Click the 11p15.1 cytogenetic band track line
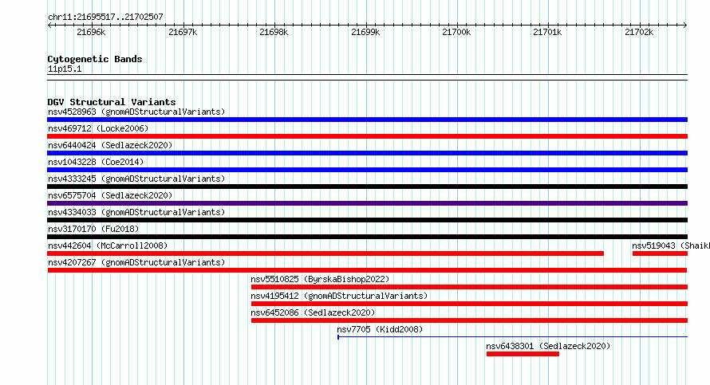The height and width of the screenshot is (385, 710). tap(367, 77)
